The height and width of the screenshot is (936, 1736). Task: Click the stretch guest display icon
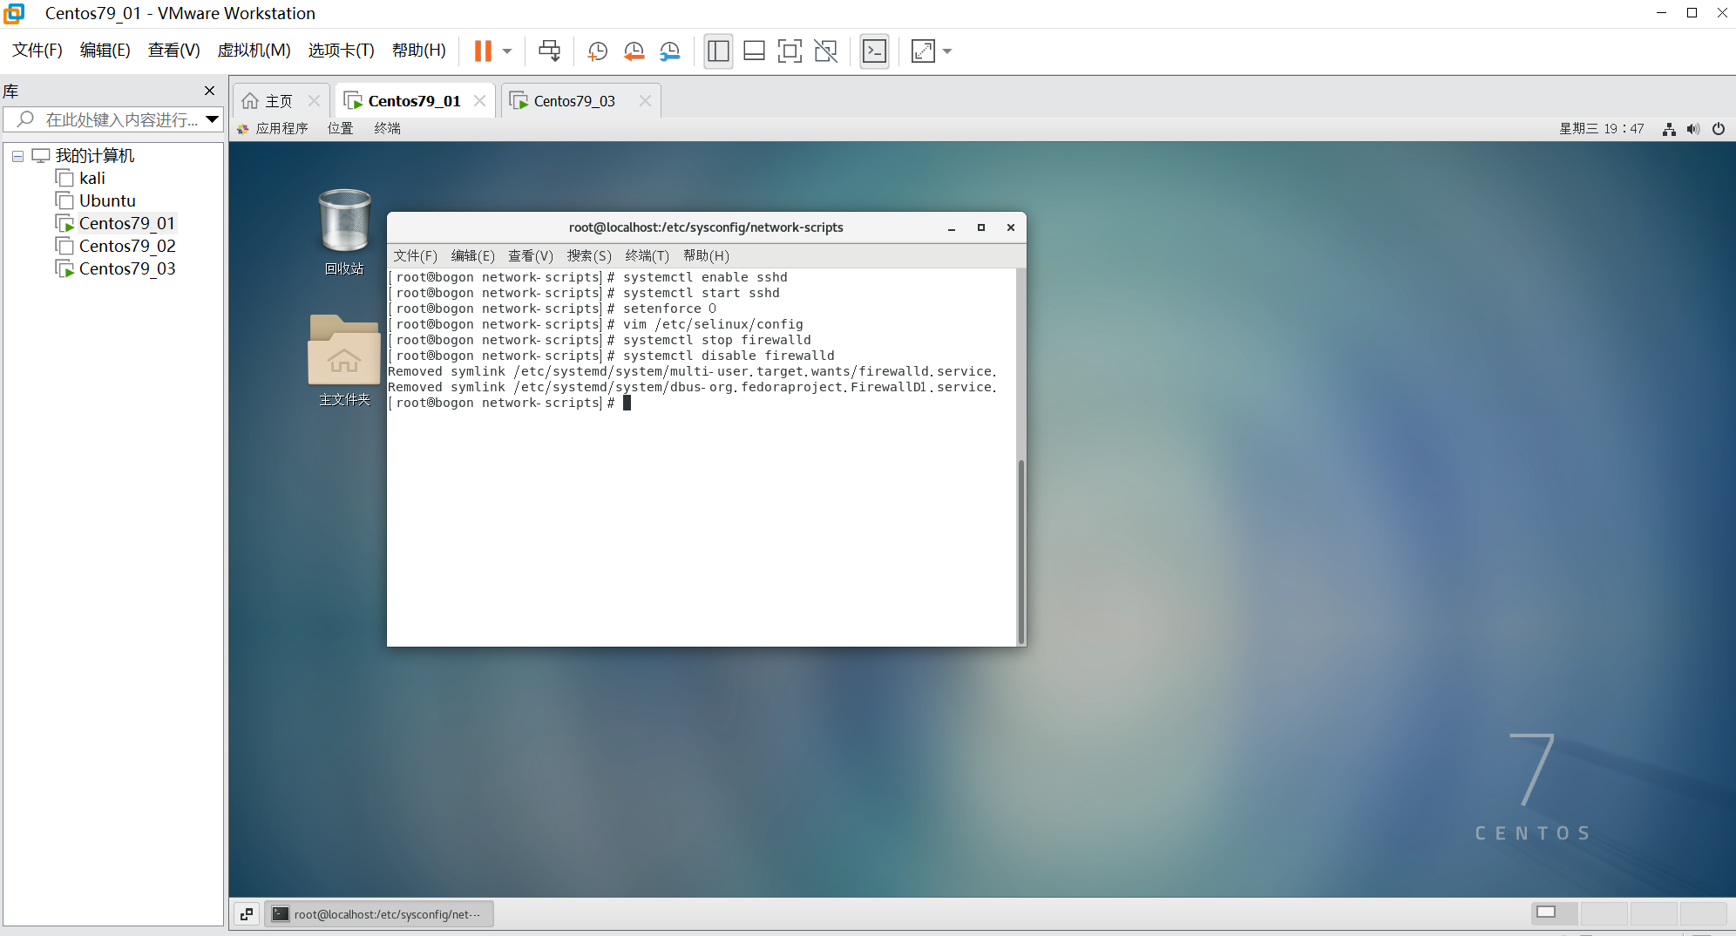923,51
